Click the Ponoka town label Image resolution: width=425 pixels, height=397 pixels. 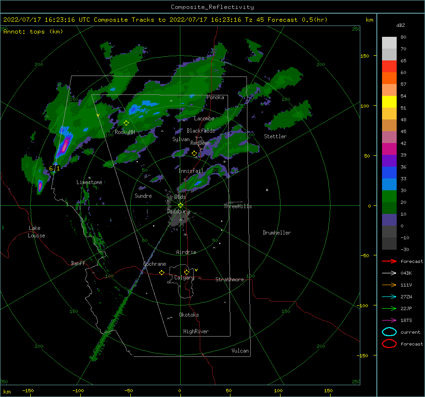click(215, 97)
